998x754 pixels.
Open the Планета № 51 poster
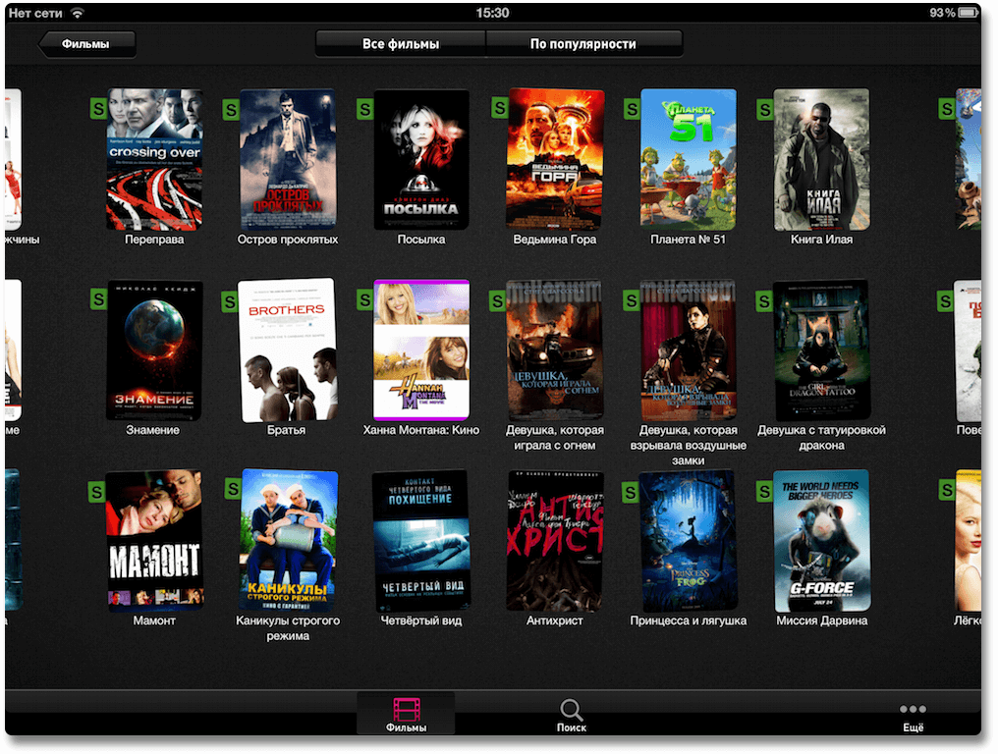(688, 158)
